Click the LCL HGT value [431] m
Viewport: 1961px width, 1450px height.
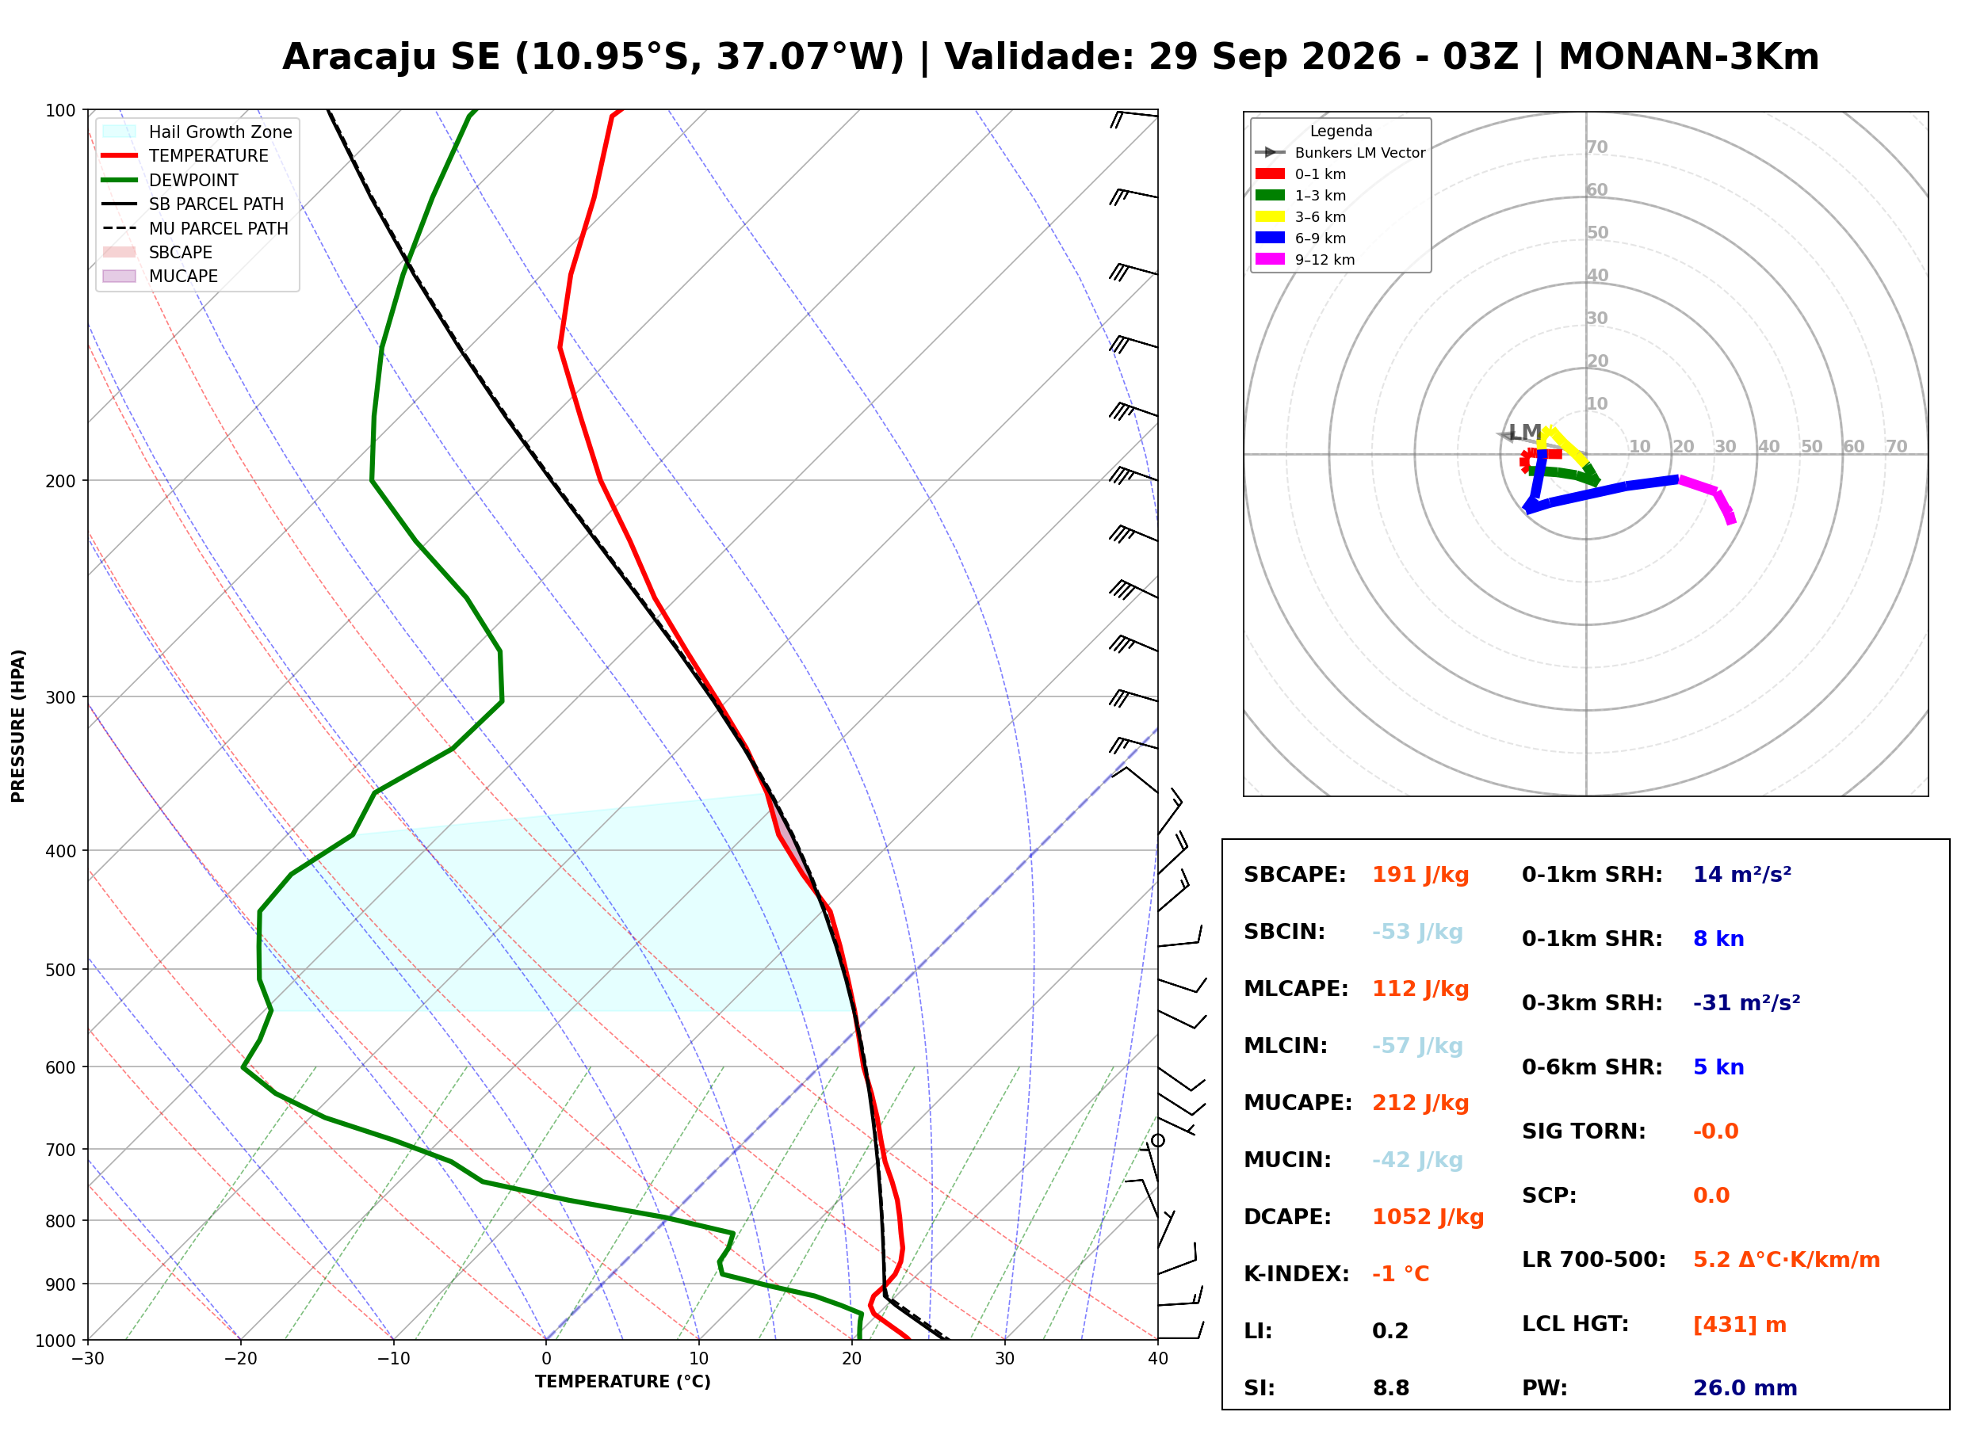[1739, 1325]
